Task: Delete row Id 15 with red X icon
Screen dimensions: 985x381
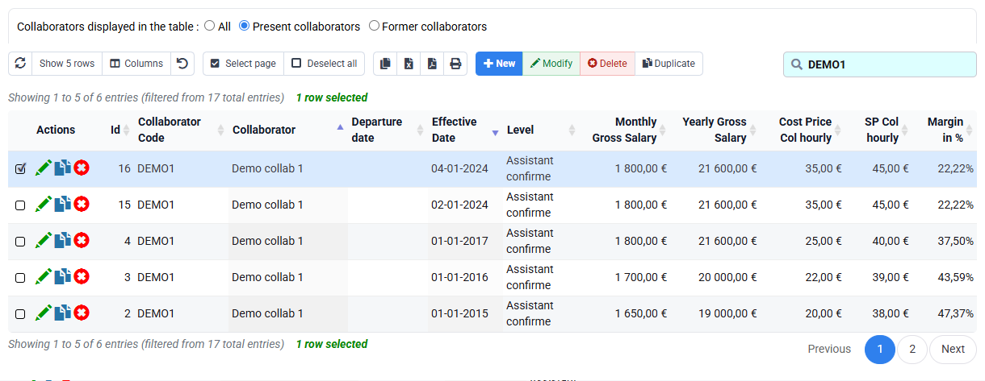Action: [x=82, y=205]
